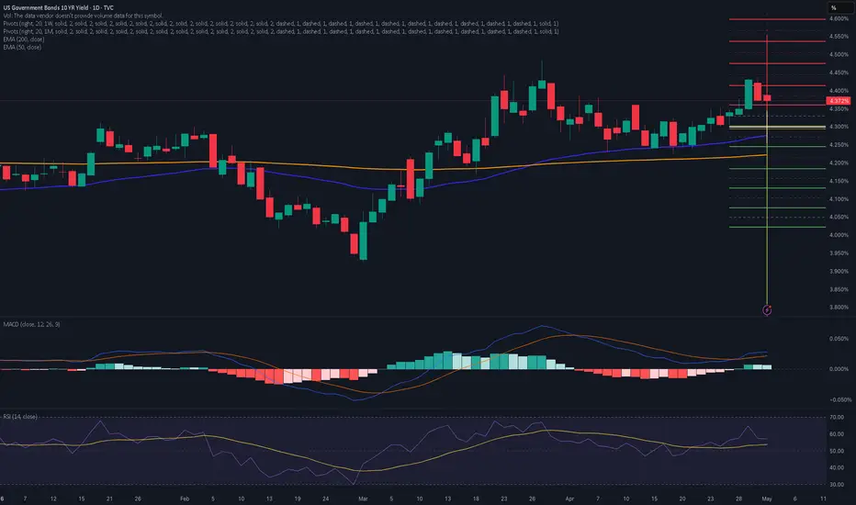The image size is (856, 505).
Task: Click the RSI 30.00 axis label
Action: [837, 485]
